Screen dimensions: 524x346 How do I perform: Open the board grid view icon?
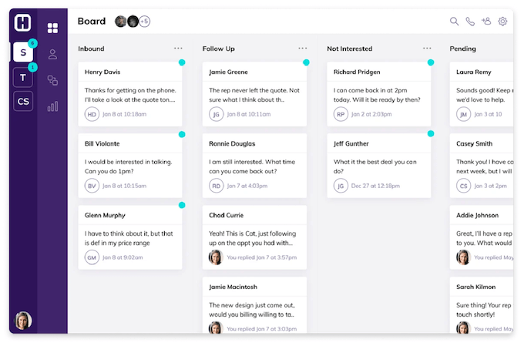[52, 29]
